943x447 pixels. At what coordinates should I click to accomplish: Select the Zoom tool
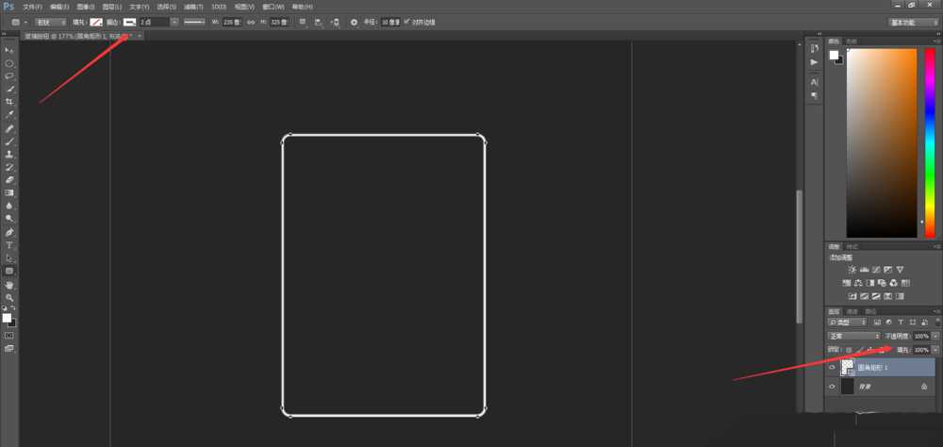tap(9, 297)
